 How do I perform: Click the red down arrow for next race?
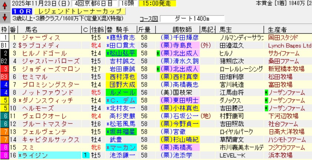point(4,17)
